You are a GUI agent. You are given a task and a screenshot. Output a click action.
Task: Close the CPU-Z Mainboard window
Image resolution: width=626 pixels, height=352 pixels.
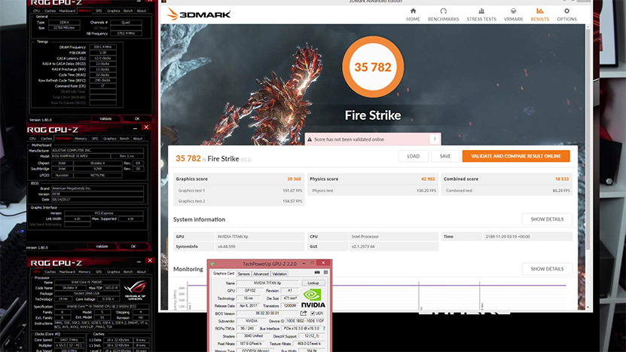[146, 127]
